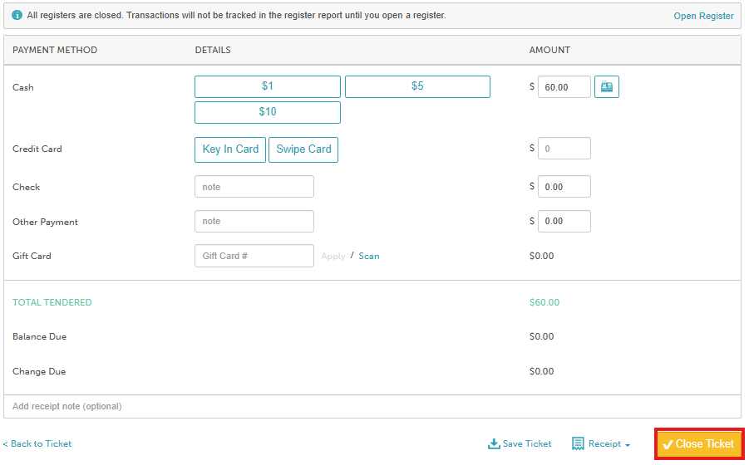Focus the Cash amount field showing 60.00
This screenshot has height=465, width=749.
(x=564, y=87)
